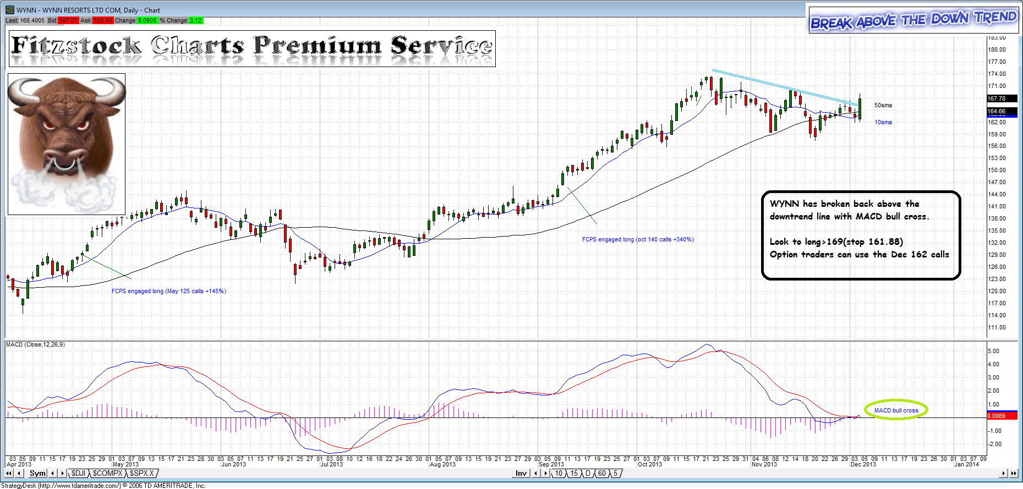Open the Sym symbol button
The height and width of the screenshot is (489, 1023).
pos(37,473)
